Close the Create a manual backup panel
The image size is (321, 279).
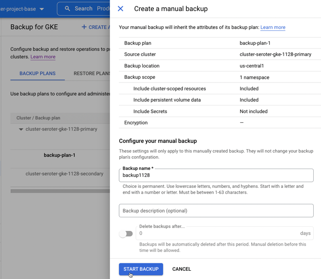(121, 9)
